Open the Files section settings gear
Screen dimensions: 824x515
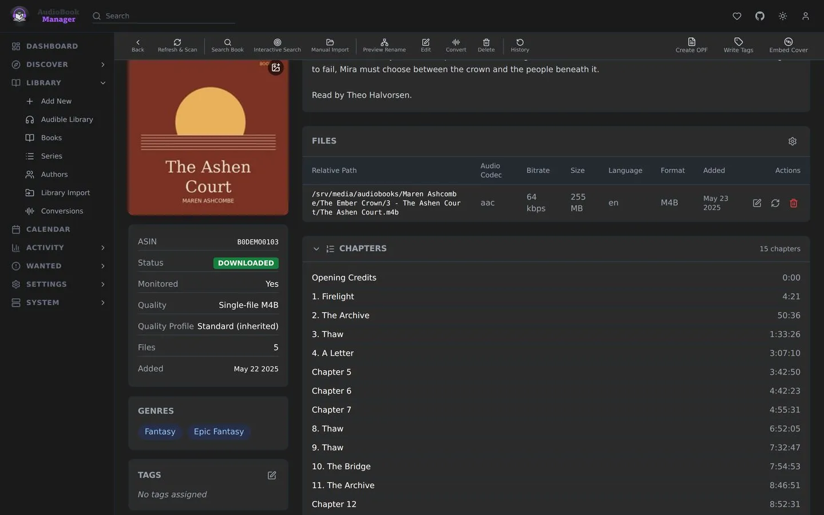pos(793,141)
